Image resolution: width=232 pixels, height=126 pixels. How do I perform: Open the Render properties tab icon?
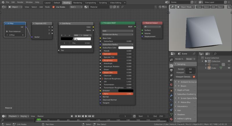171,65
